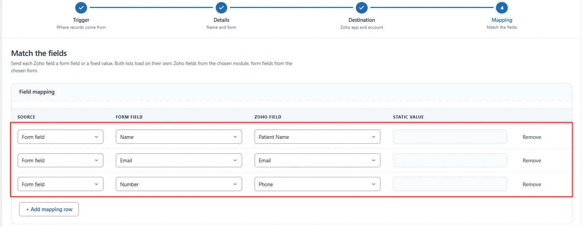
Task: Click the STATIC VALUE column header
Action: (408, 117)
